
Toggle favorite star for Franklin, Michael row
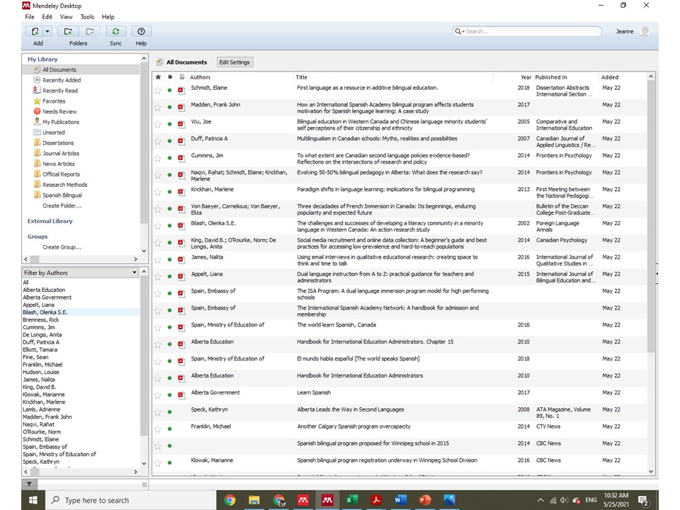tap(158, 429)
